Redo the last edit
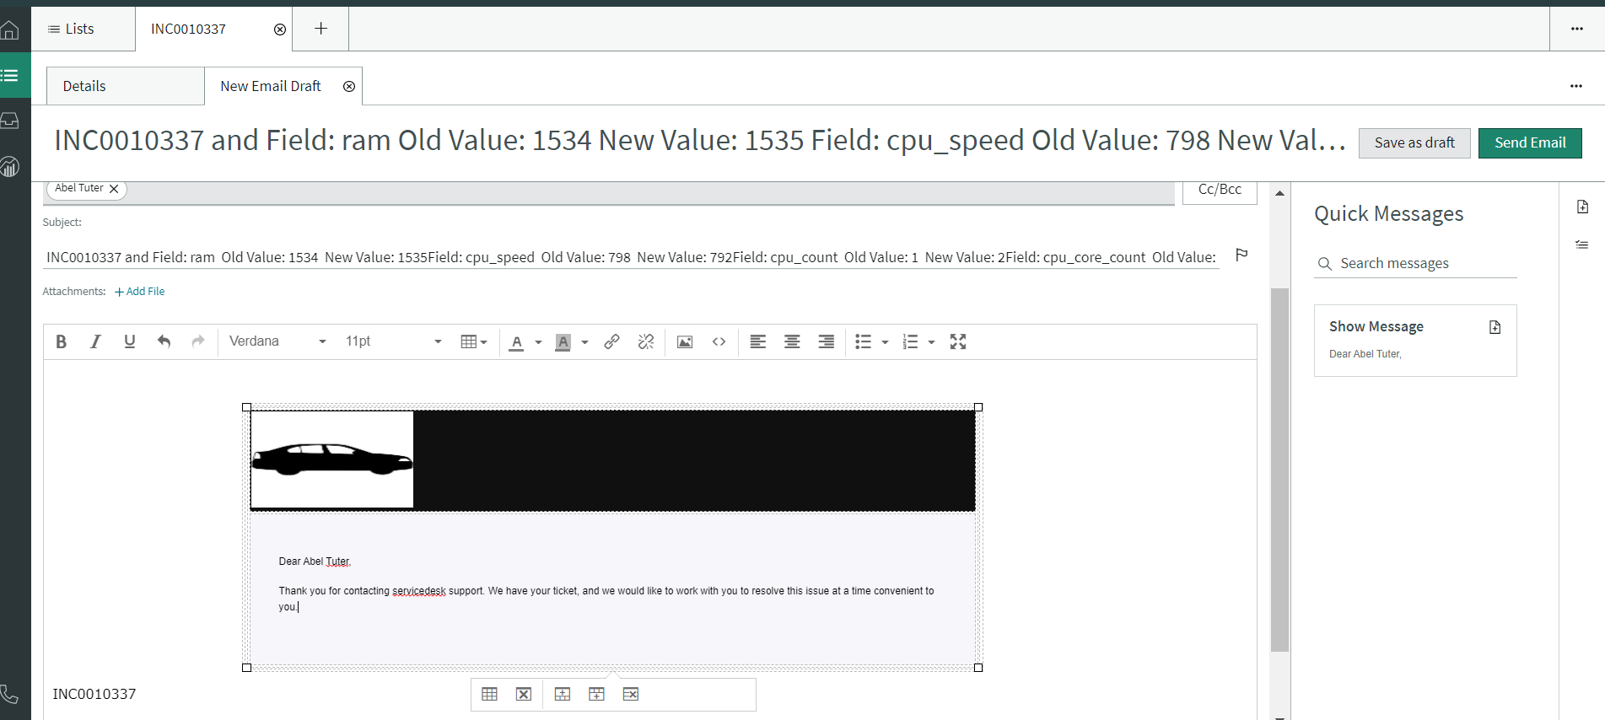The height and width of the screenshot is (720, 1605). [x=198, y=341]
